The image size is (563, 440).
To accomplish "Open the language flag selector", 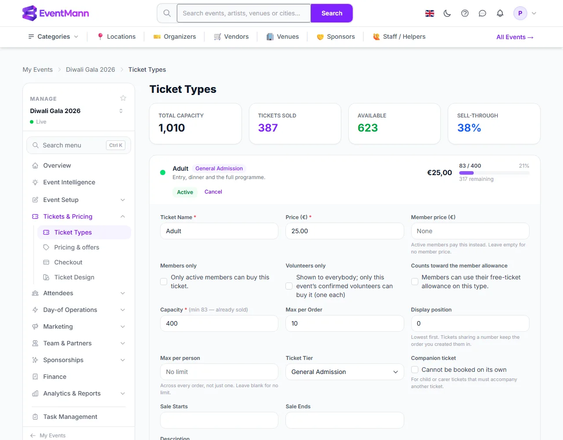I will click(x=430, y=13).
